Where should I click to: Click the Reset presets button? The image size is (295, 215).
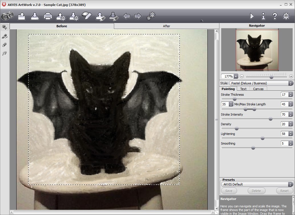[x=284, y=191]
